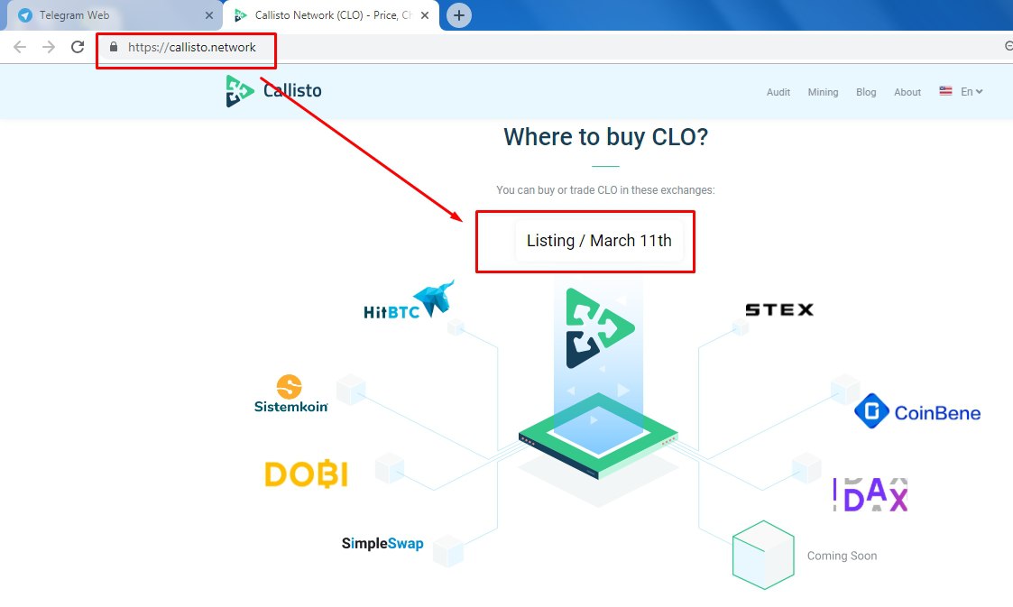
Task: Click the 'Where to buy CLO?' heading
Action: [x=606, y=137]
